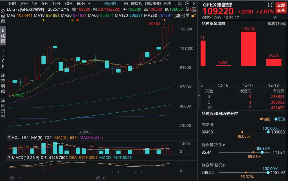The height and width of the screenshot is (181, 288).
Task: Open 智研助手 assistant from the toolbar
Action: tap(111, 3)
